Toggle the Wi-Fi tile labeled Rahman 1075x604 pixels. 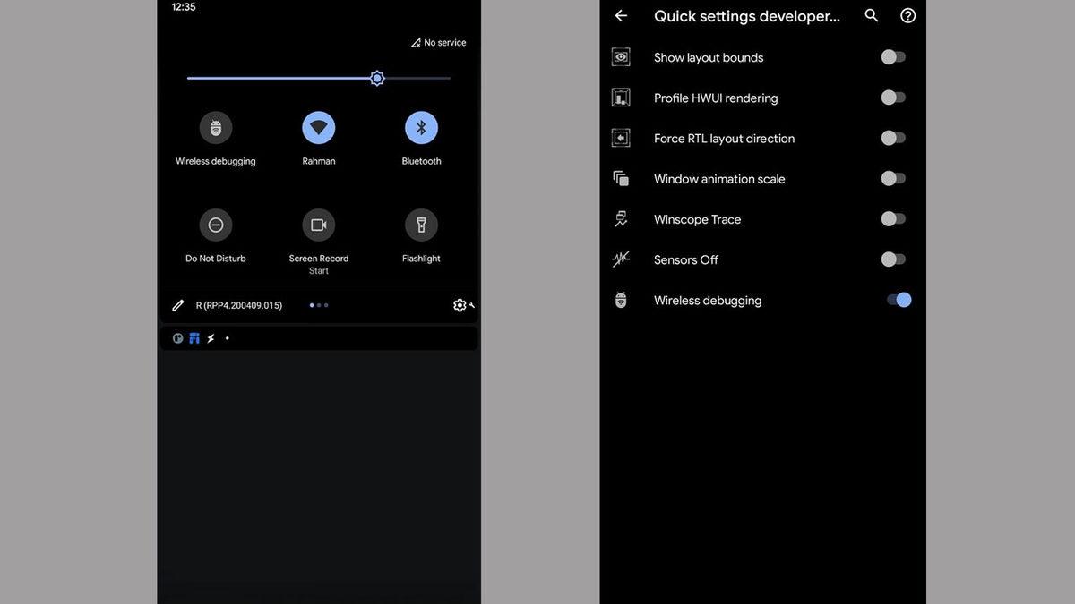click(x=319, y=128)
